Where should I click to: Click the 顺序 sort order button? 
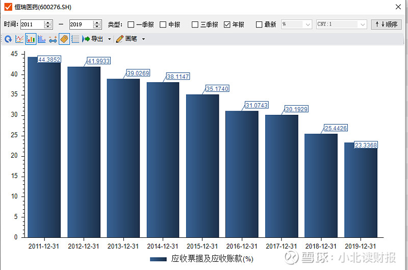click(387, 24)
